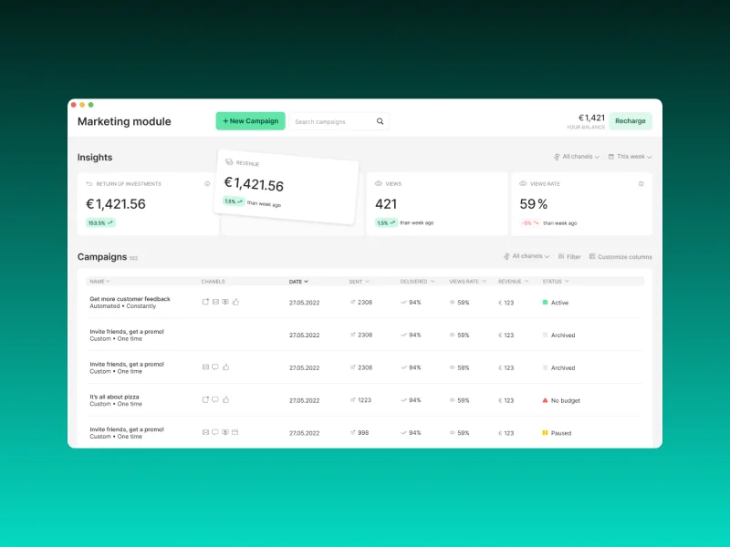
Task: Select Return of Investments card
Action: [148, 203]
